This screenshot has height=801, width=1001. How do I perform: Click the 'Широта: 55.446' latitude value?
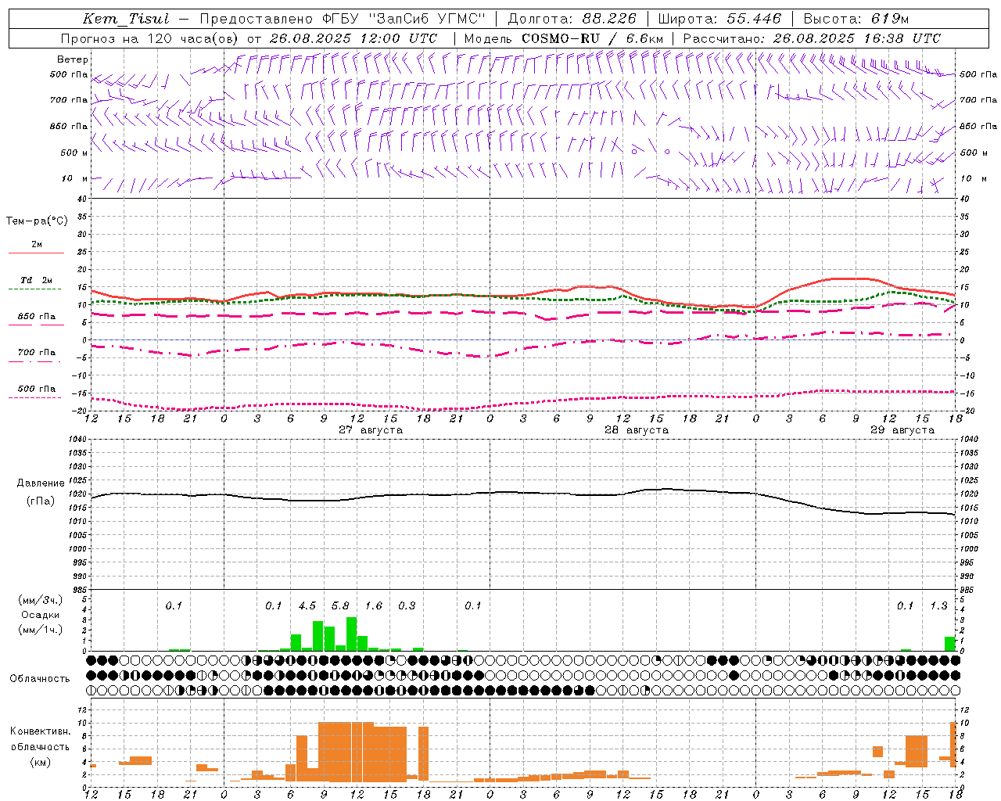click(x=719, y=19)
